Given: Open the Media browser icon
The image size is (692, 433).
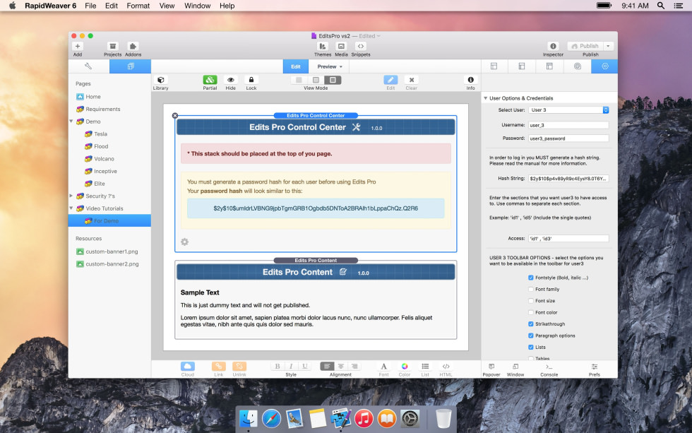Looking at the screenshot, I should click(x=341, y=47).
